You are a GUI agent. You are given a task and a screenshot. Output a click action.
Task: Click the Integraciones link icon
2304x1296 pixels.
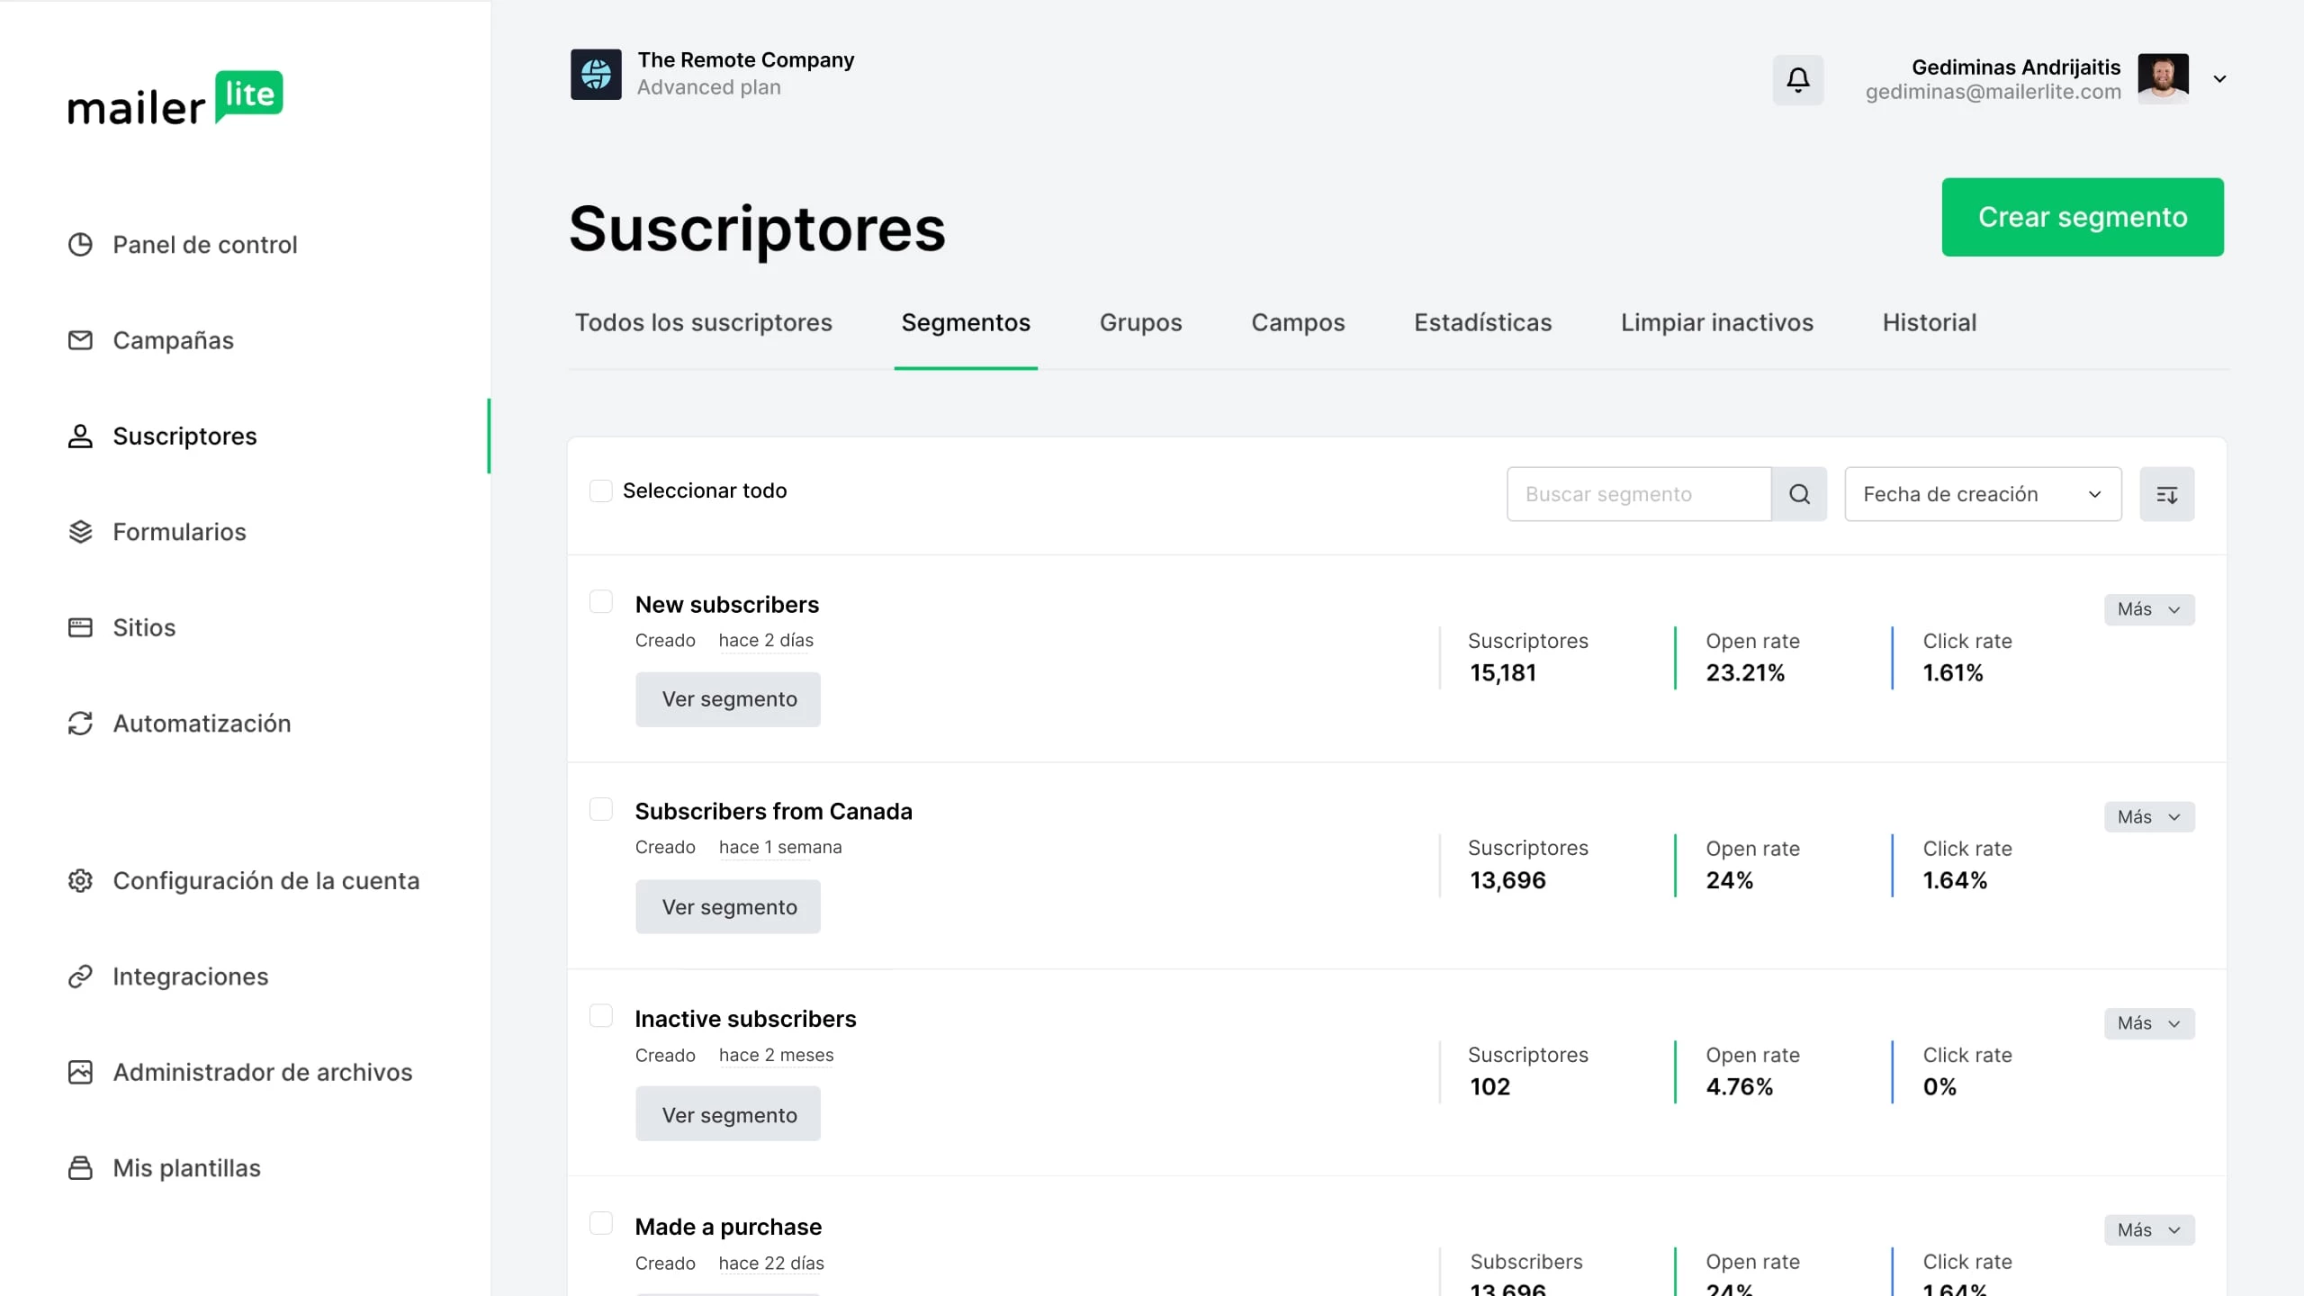80,976
